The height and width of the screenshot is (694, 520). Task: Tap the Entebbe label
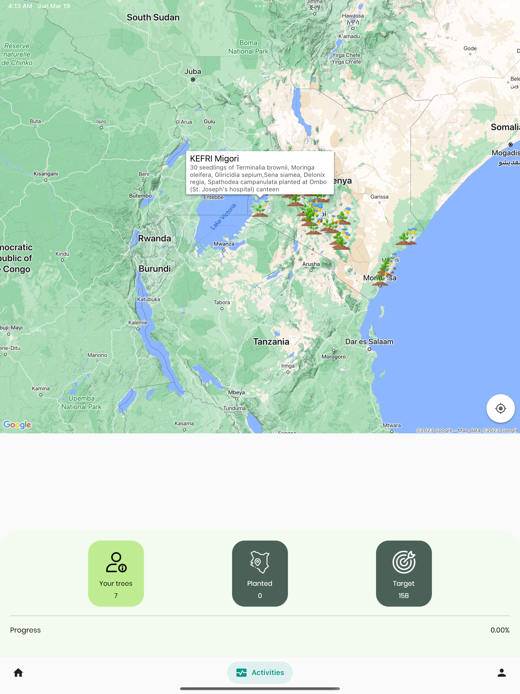pyautogui.click(x=214, y=197)
